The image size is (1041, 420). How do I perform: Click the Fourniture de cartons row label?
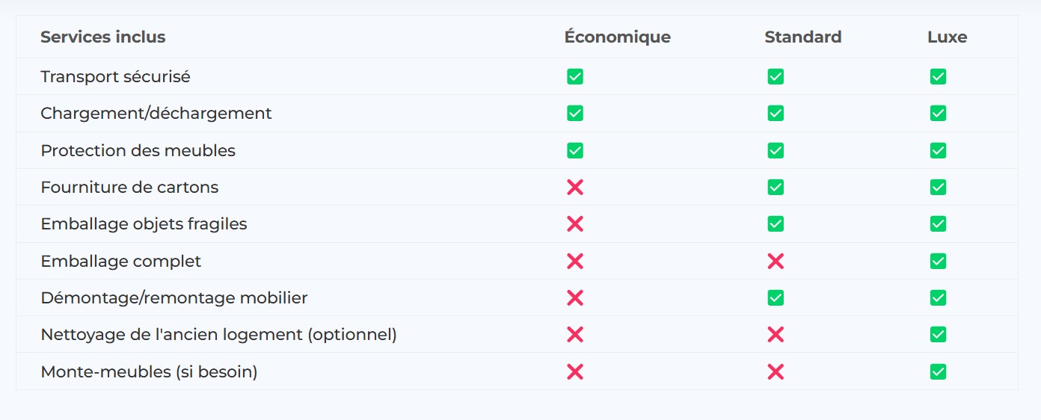coord(129,187)
